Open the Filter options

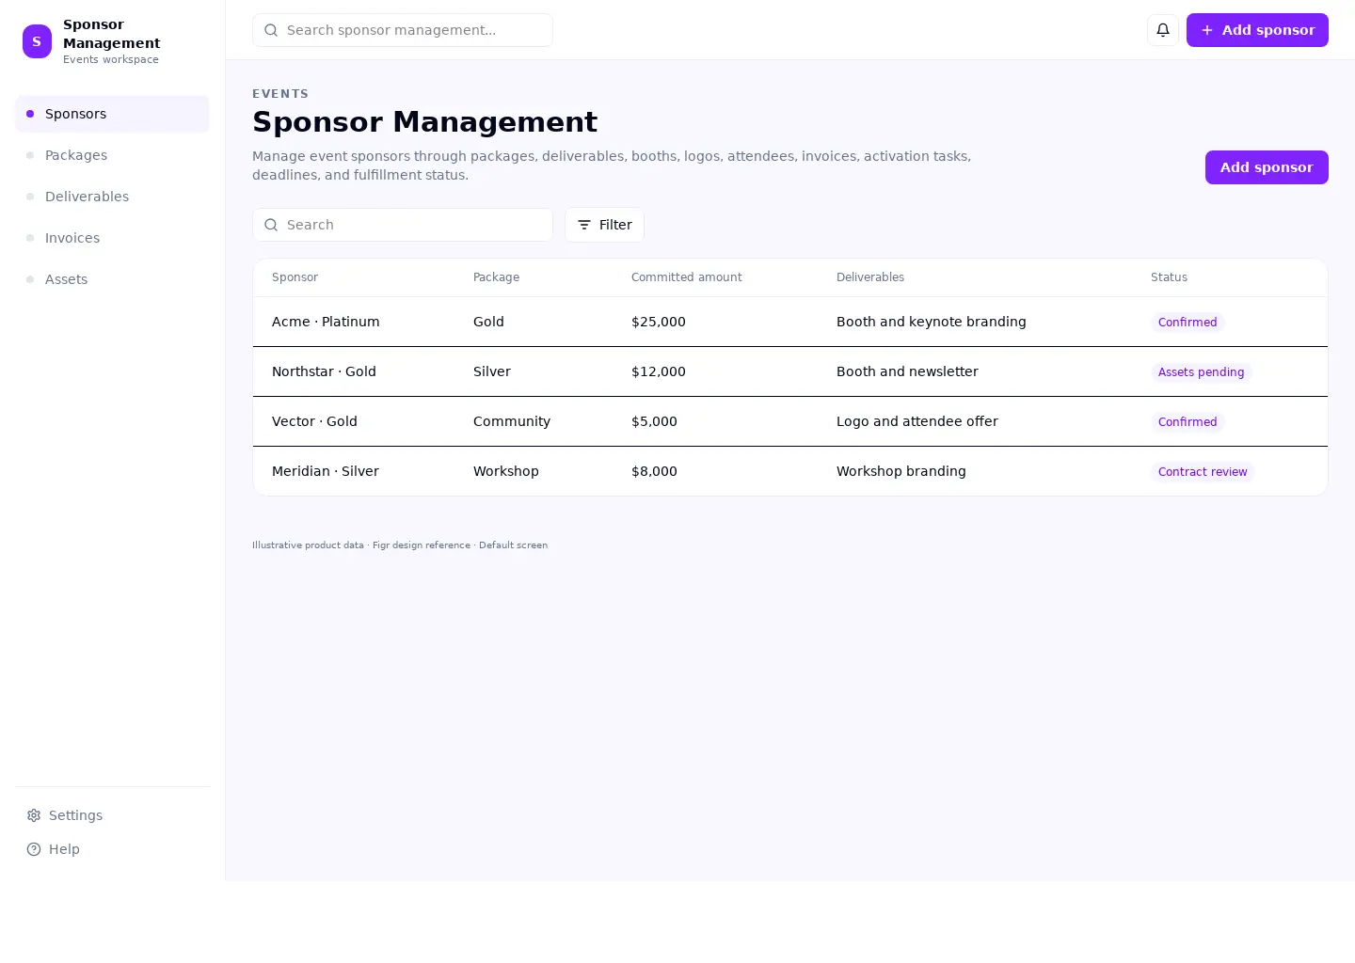604,225
